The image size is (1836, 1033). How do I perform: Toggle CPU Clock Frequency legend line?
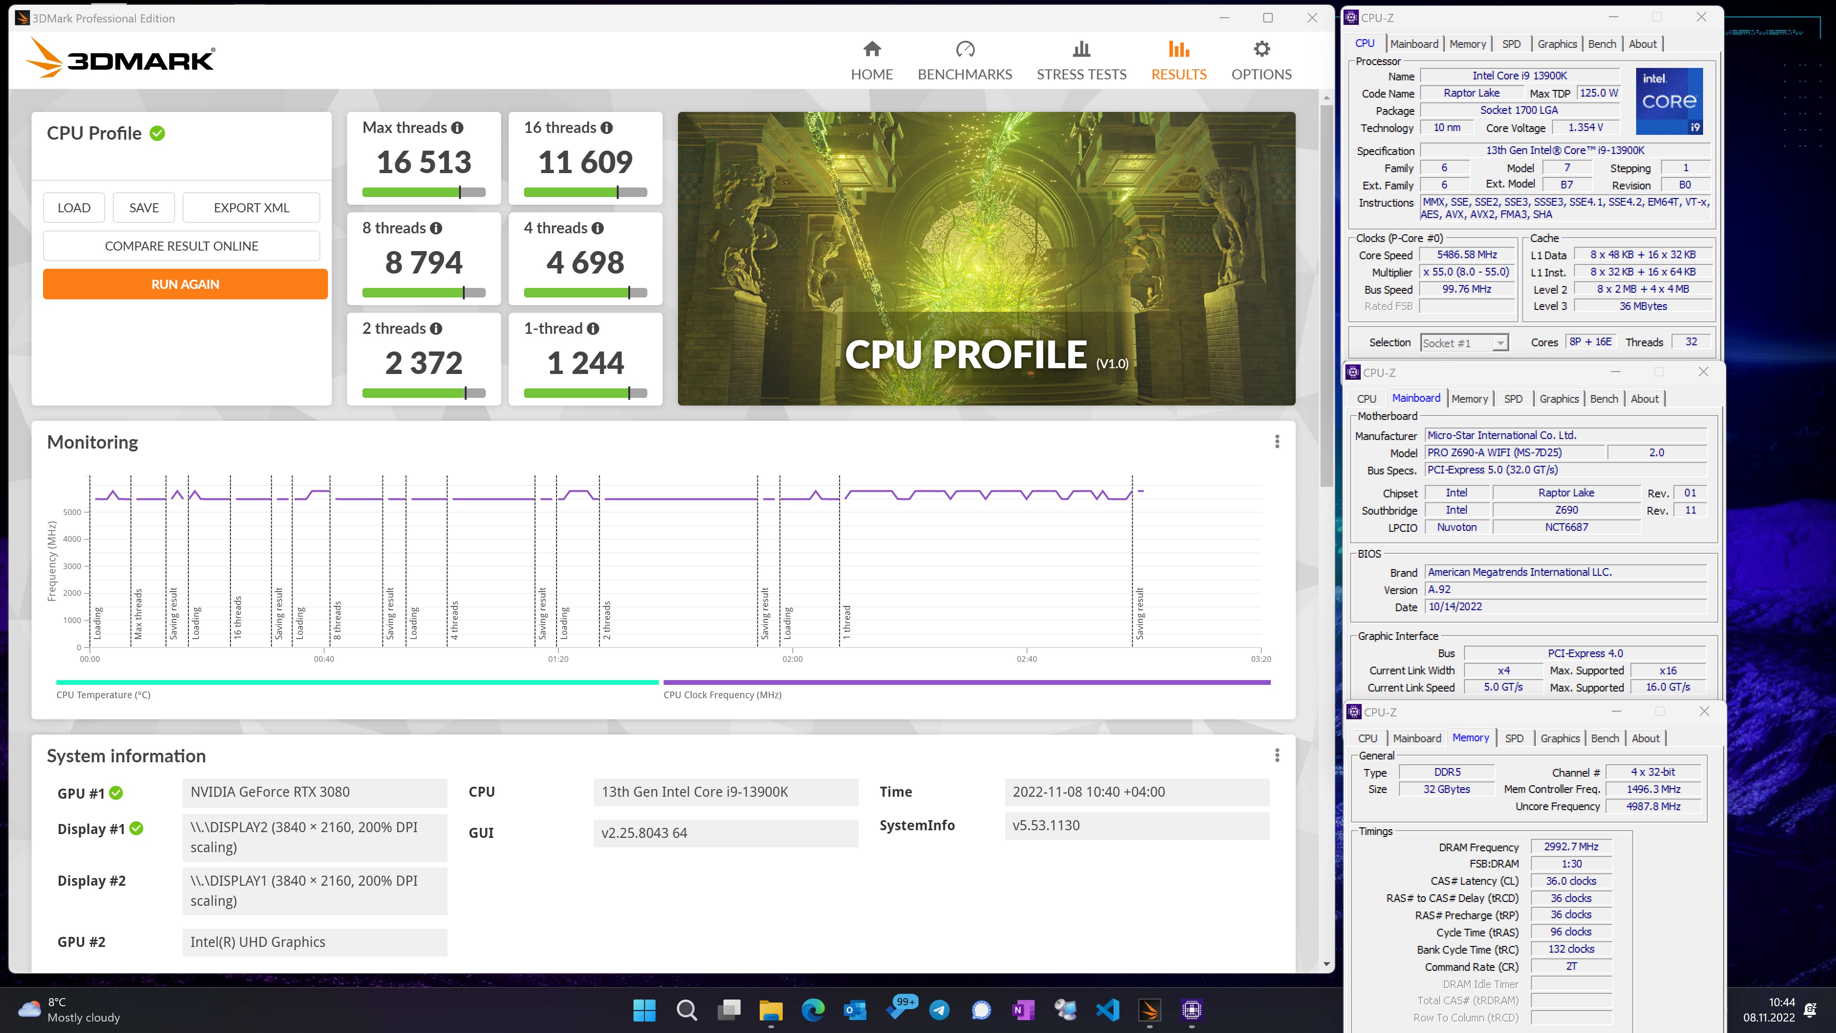966,682
